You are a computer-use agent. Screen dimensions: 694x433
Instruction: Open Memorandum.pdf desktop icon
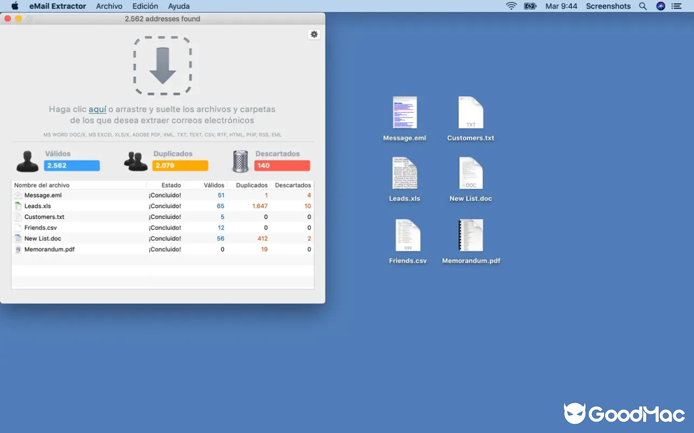coord(471,235)
